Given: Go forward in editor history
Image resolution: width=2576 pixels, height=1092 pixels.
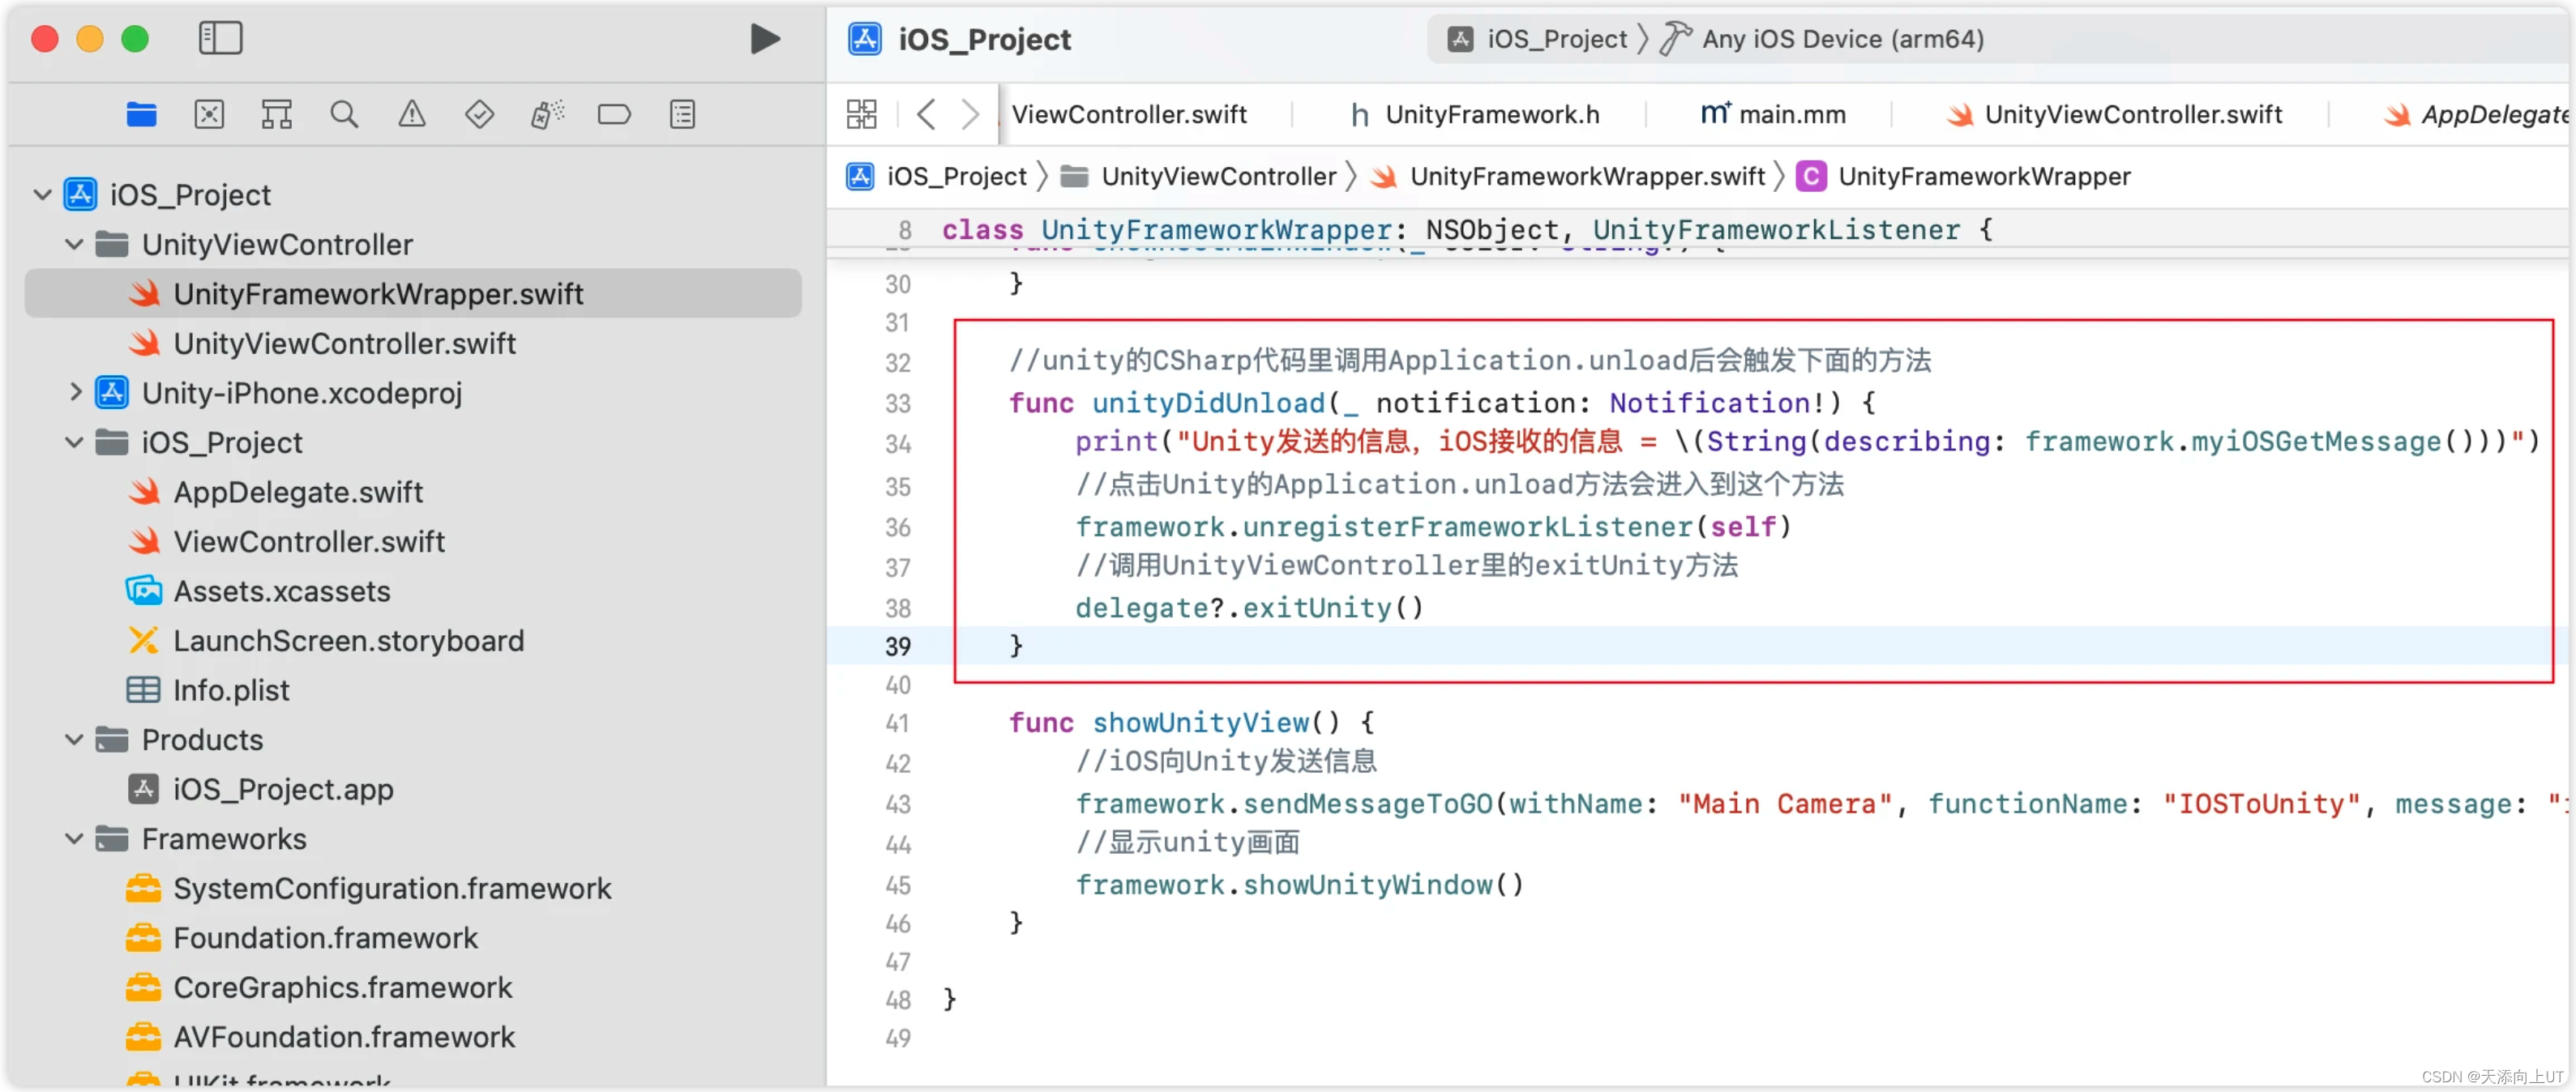Looking at the screenshot, I should coord(969,114).
